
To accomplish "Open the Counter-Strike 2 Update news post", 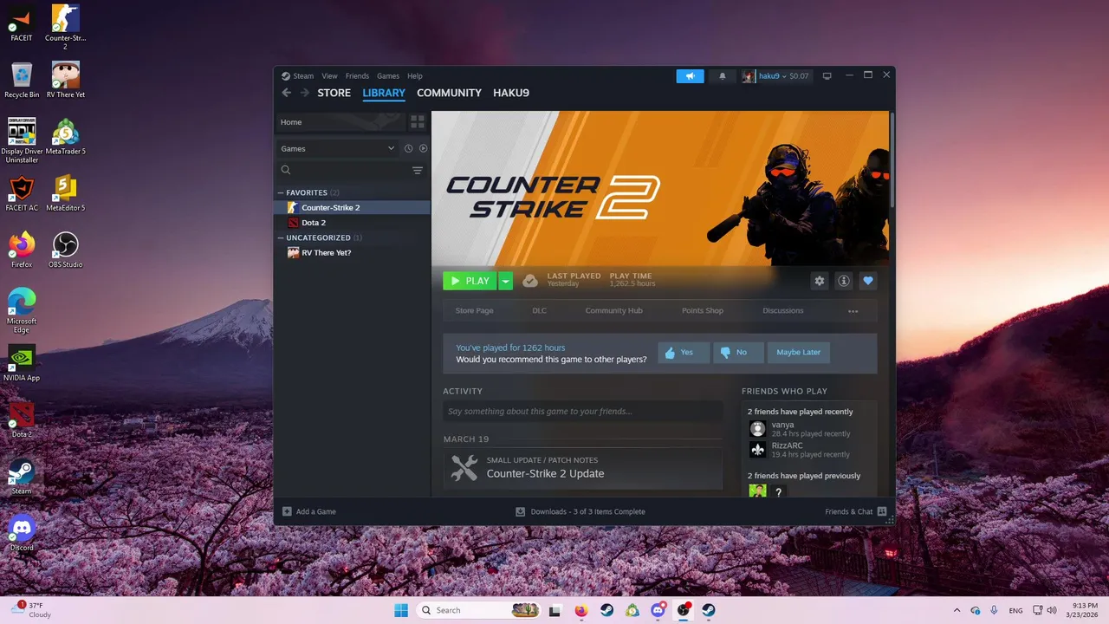I will click(x=582, y=468).
